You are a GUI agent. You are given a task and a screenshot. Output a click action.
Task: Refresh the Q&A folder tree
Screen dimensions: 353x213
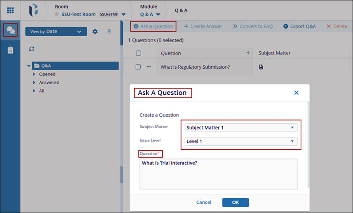click(x=32, y=49)
